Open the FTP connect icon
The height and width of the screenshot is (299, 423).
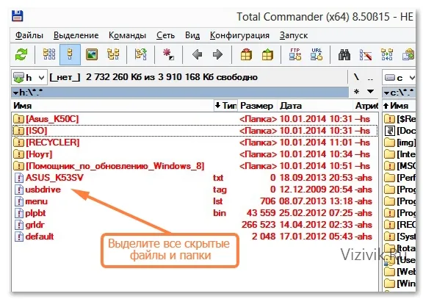pyautogui.click(x=295, y=54)
